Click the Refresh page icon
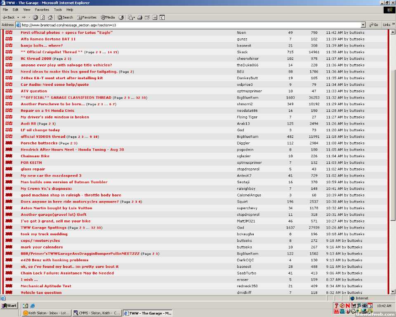This screenshot has height=317, width=396. tap(42, 17)
